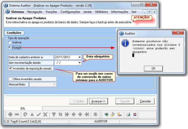Click the up-down arrows sort toolbar icon
This screenshot has width=188, height=129.
[x=60, y=114]
